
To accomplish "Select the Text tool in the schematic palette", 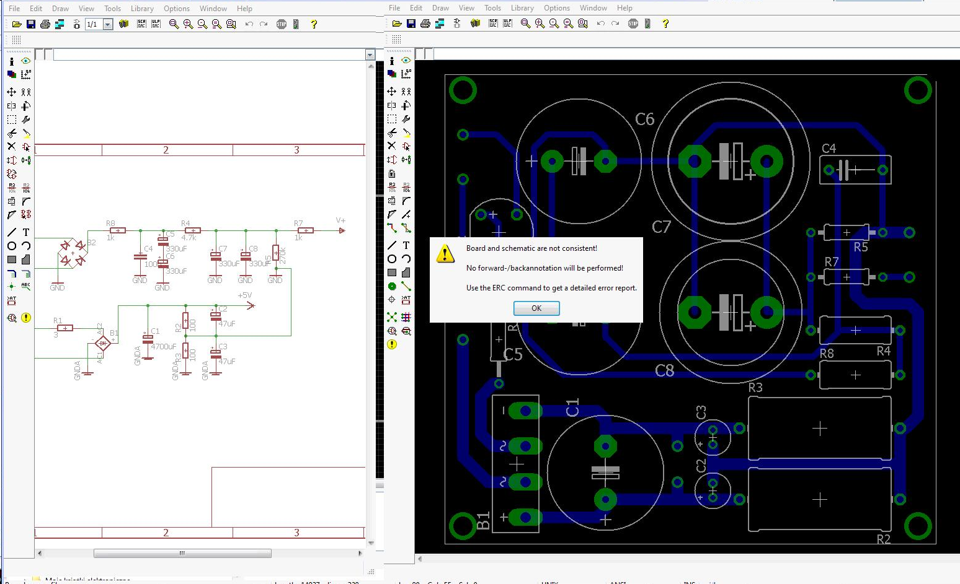I will point(26,232).
